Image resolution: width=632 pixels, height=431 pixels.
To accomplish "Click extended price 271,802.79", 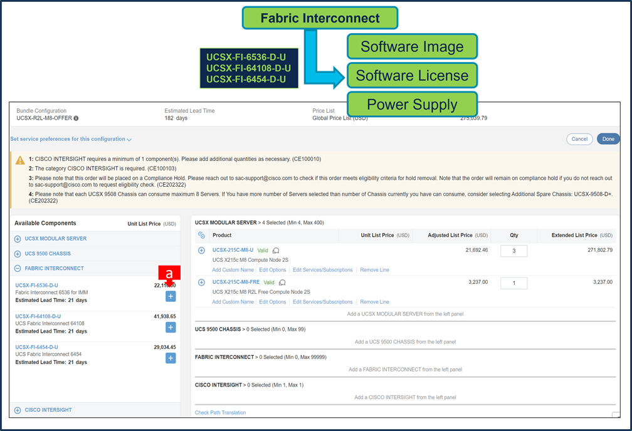I will click(600, 250).
